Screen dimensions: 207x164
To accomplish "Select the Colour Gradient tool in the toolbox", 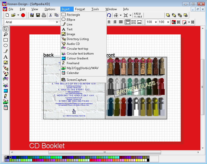I will pyautogui.click(x=6, y=91).
